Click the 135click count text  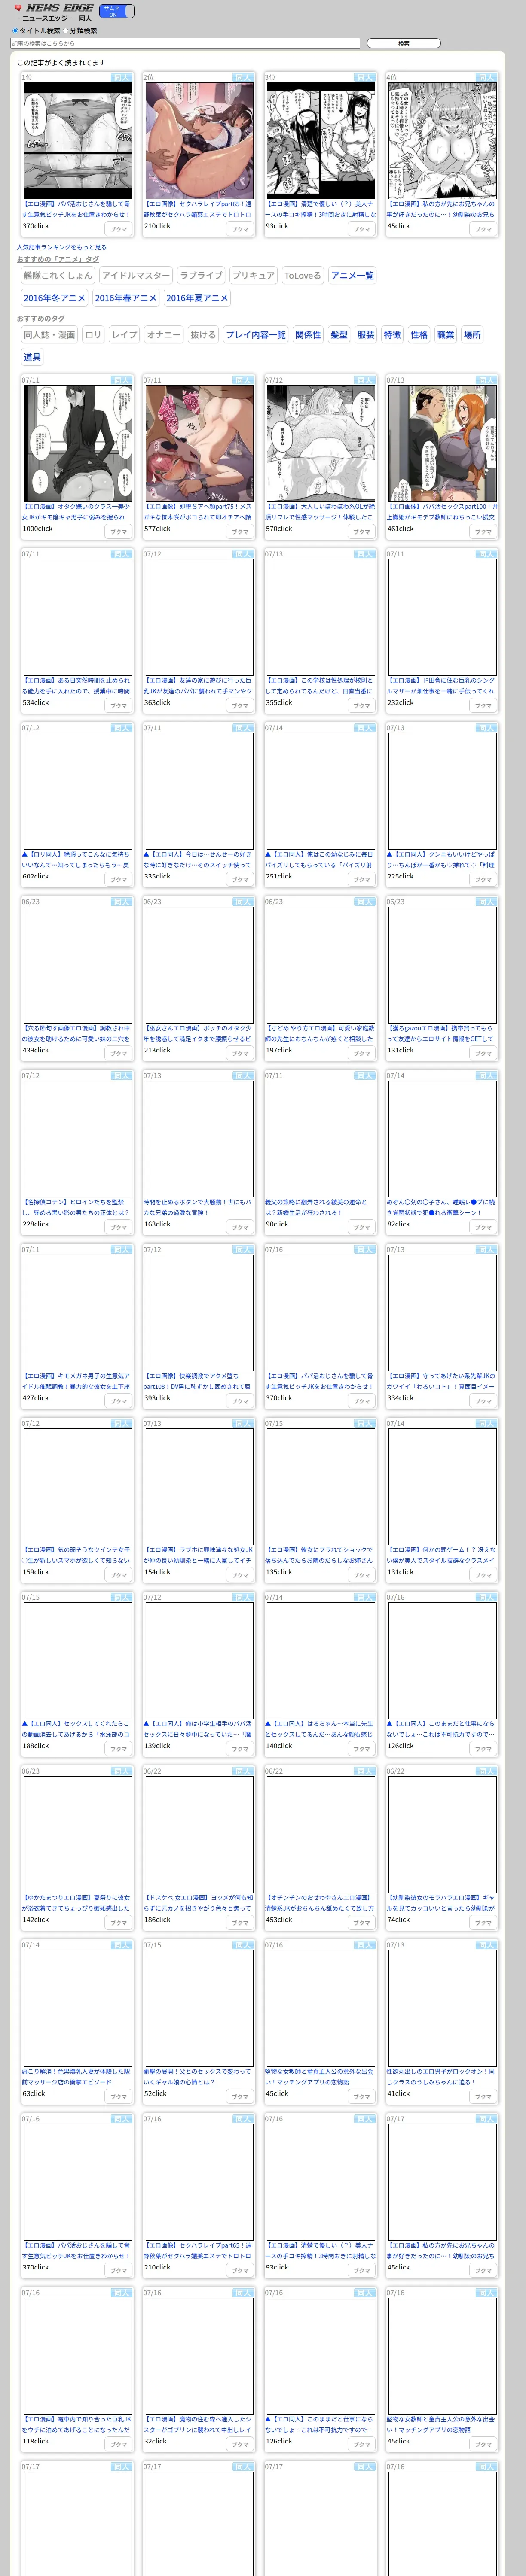pyautogui.click(x=279, y=1572)
